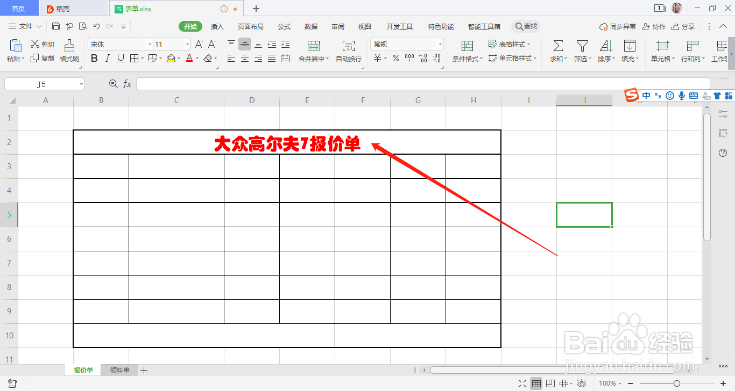
Task: Open the zoom percentage 100% dropdown
Action: click(611, 383)
